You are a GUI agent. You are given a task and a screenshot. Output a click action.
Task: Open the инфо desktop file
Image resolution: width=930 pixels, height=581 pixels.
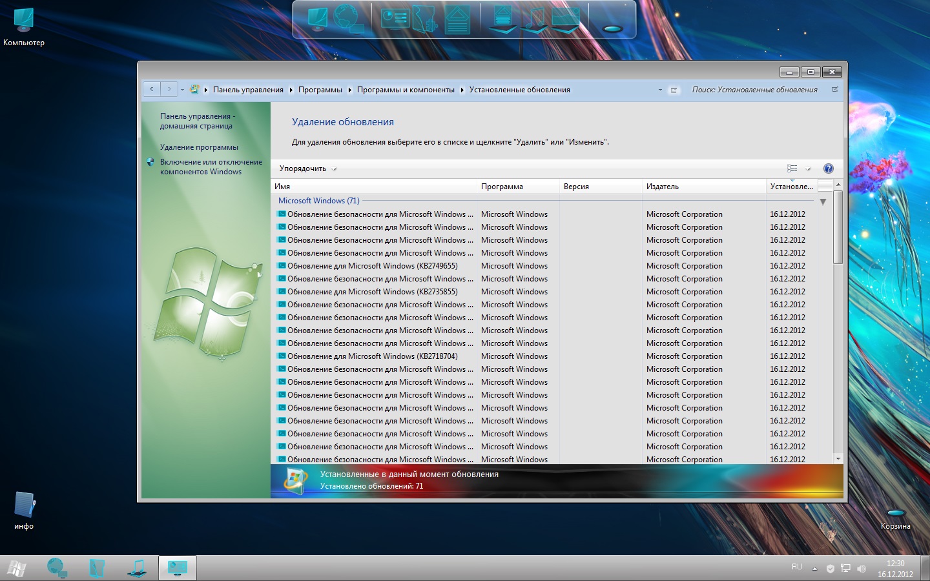[24, 511]
